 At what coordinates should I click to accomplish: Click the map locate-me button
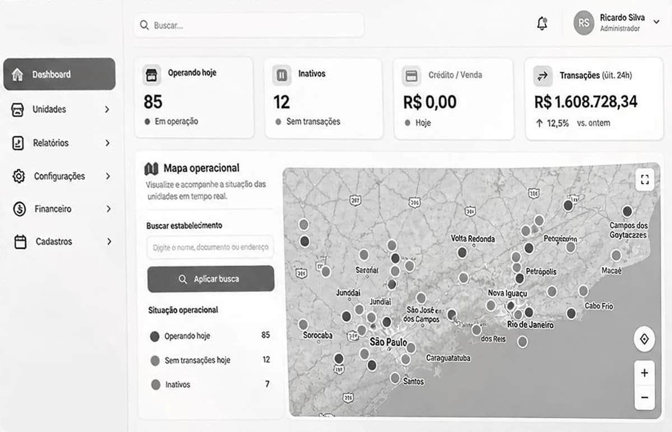645,339
